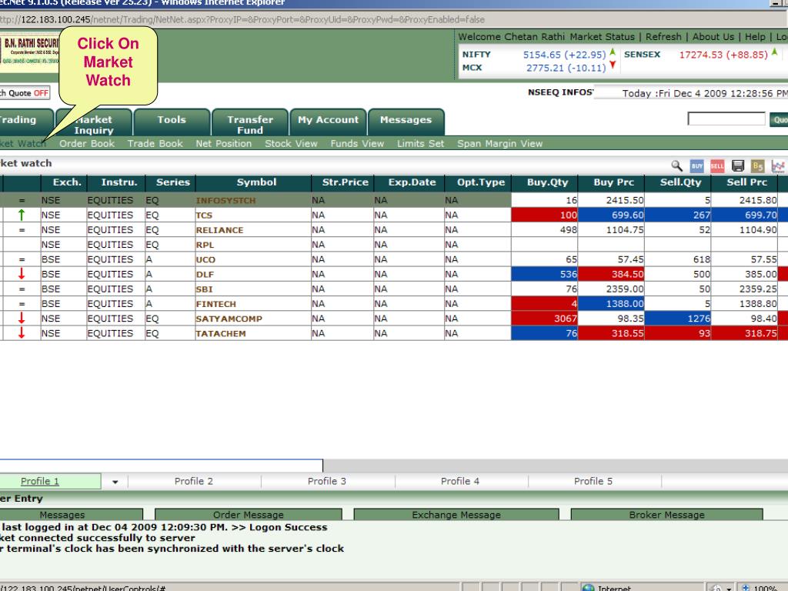Click the INFOSYSTCH symbol
The height and width of the screenshot is (591, 788).
pyautogui.click(x=225, y=201)
